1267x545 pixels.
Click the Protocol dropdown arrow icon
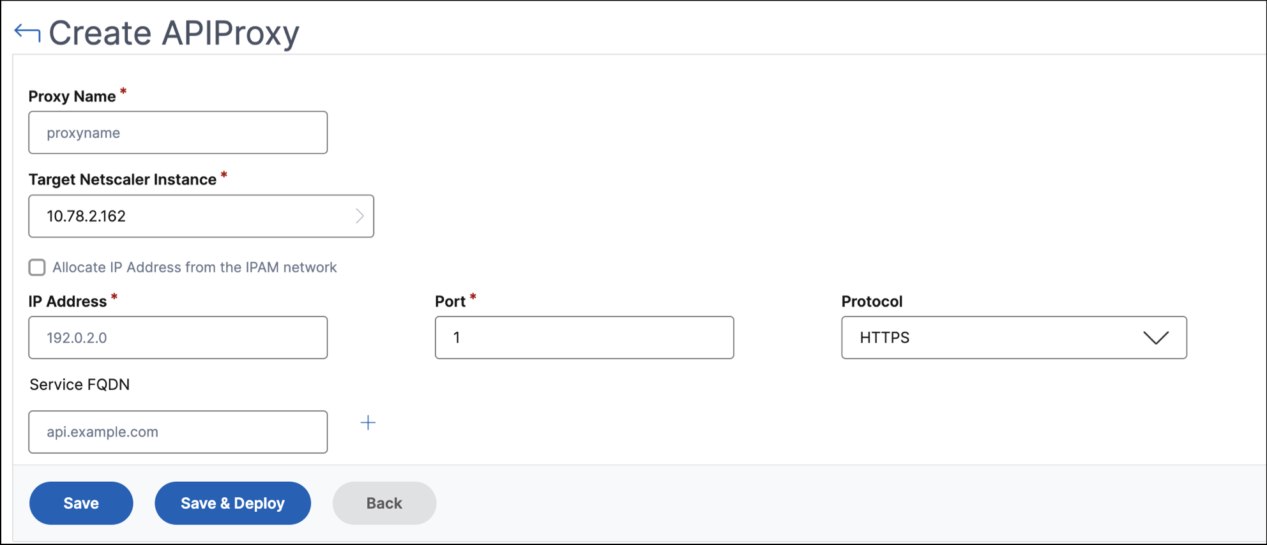[1156, 338]
